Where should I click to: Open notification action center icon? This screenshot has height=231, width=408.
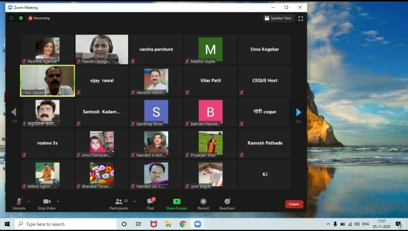point(399,224)
